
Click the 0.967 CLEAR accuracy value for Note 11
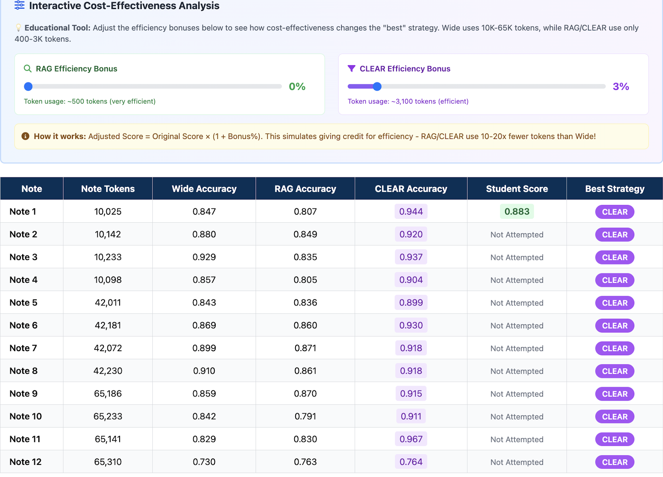pos(411,439)
